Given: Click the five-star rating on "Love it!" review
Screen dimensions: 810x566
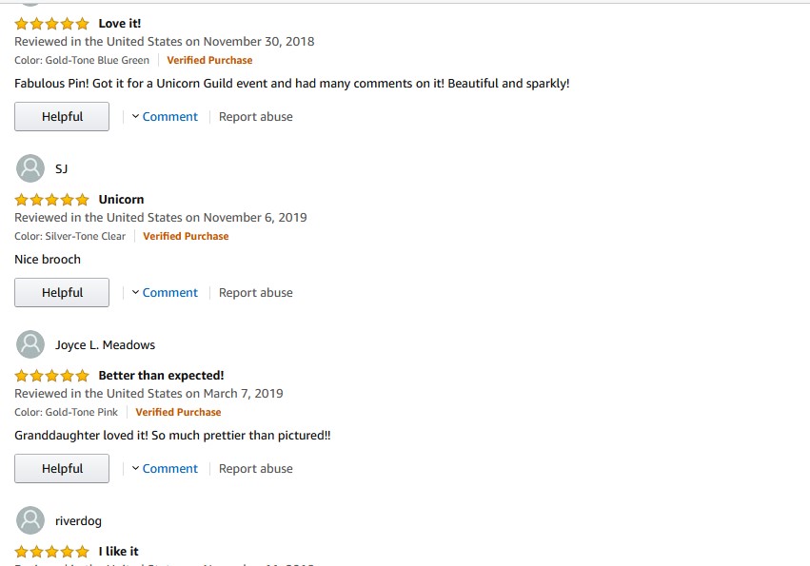Looking at the screenshot, I should (52, 23).
